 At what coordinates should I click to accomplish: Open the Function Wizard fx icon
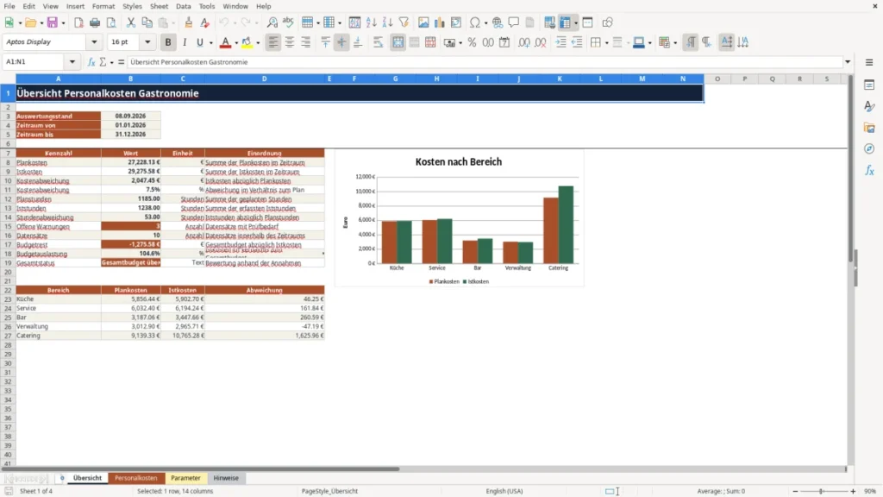pyautogui.click(x=91, y=62)
